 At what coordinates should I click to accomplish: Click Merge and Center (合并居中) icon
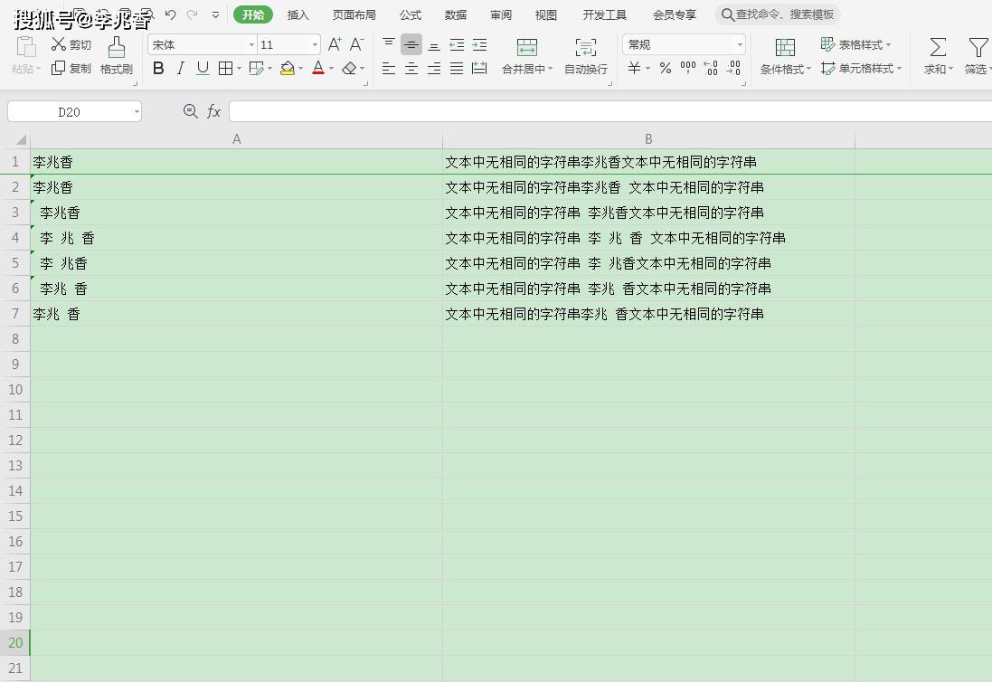[526, 47]
